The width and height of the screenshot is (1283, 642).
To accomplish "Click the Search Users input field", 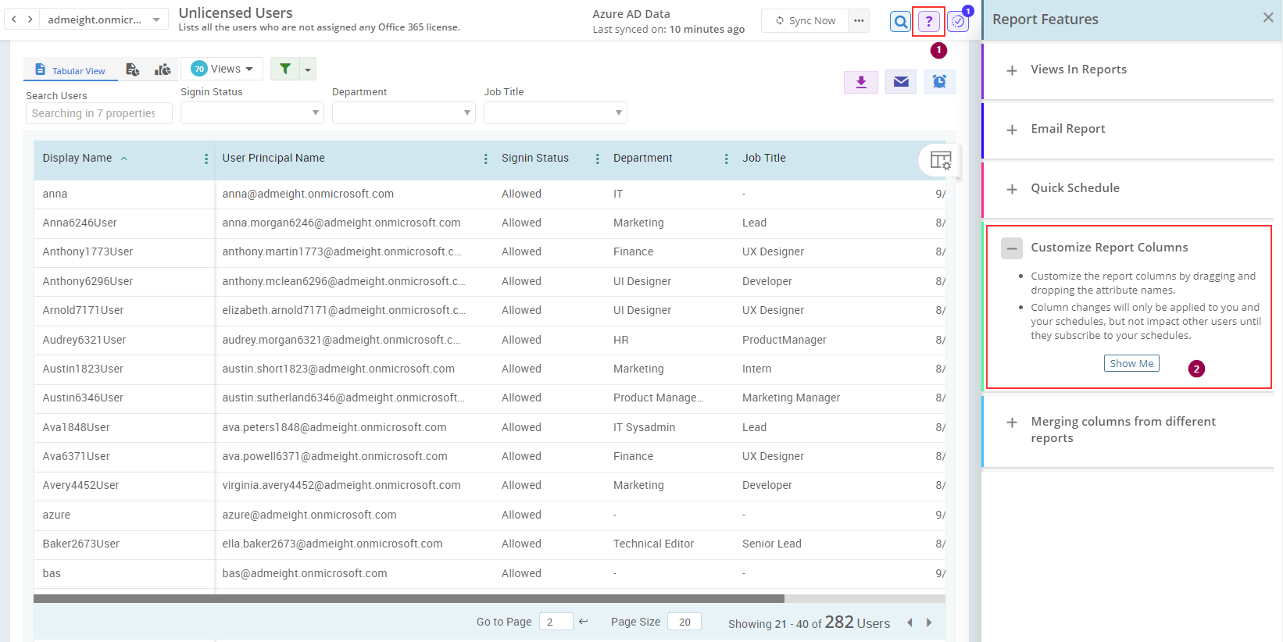I will (98, 113).
